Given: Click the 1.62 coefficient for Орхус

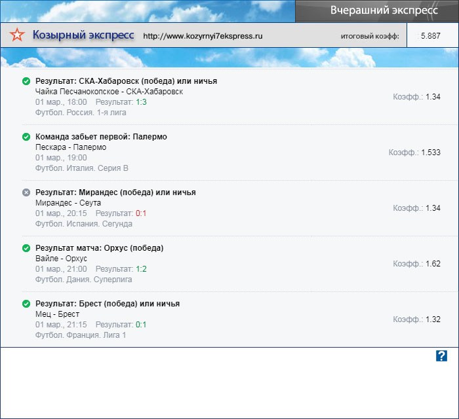Looking at the screenshot, I should click(433, 264).
